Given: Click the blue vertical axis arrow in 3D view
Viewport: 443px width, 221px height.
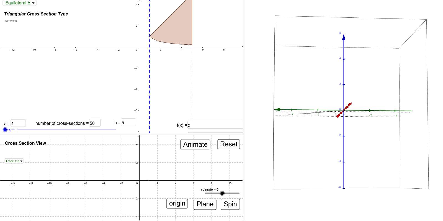Looking at the screenshot, I should [x=344, y=37].
